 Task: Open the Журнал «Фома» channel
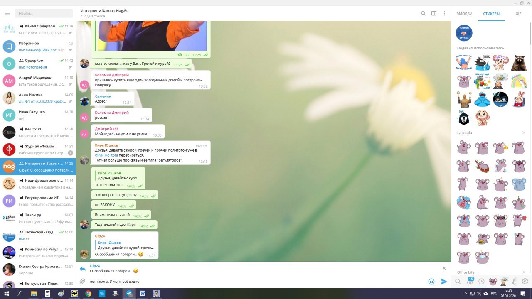[38, 149]
